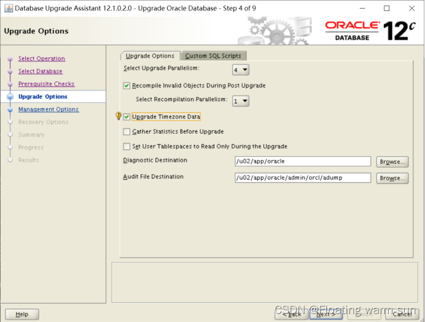
Task: Click the Audit File Destination label
Action: [153, 177]
